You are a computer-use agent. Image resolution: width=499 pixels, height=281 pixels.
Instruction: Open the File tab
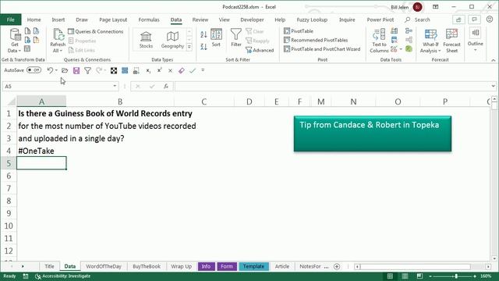pyautogui.click(x=10, y=20)
